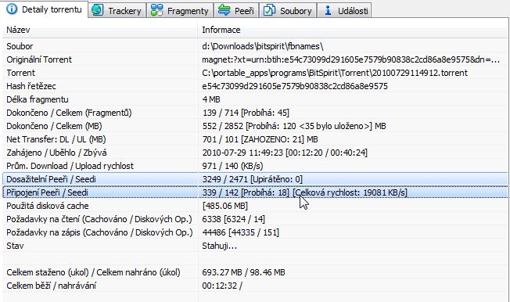Select the Dosažitelní Peeři / Seedi row
510x302 pixels.
(255, 179)
